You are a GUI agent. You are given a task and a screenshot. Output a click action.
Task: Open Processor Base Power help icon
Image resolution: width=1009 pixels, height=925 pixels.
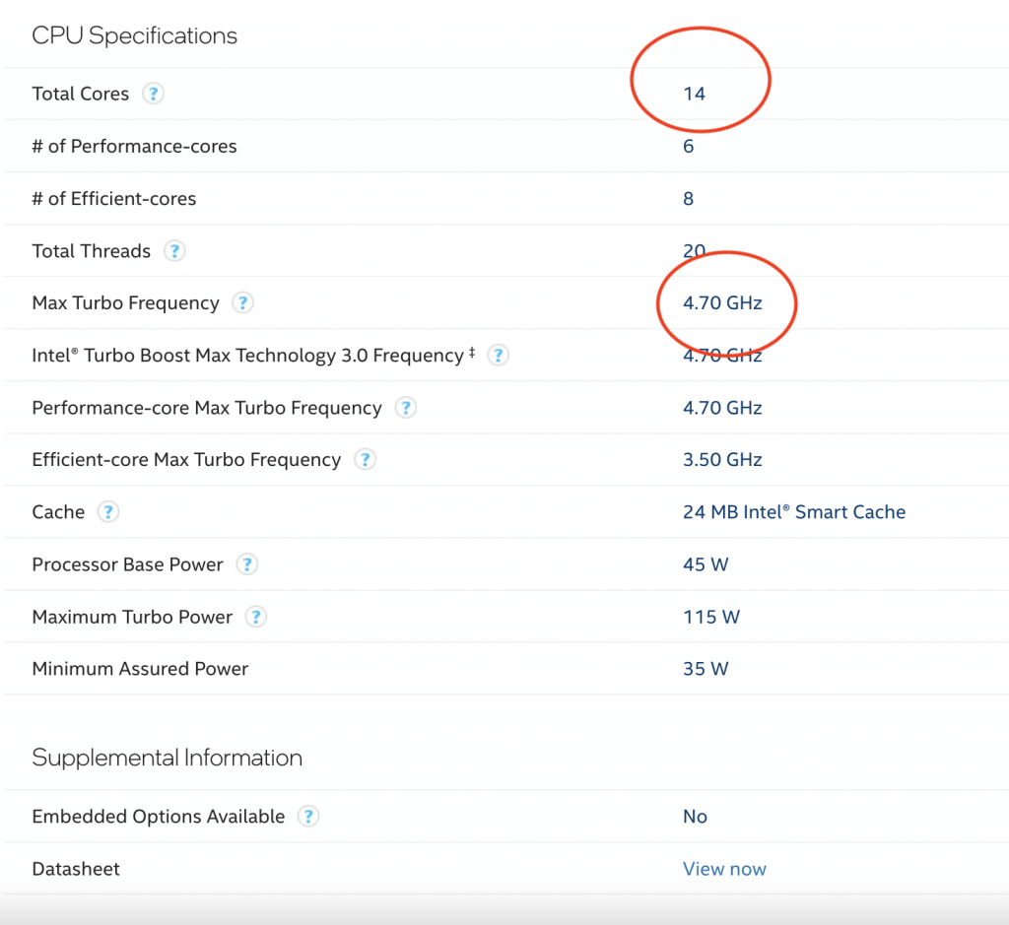(x=247, y=564)
